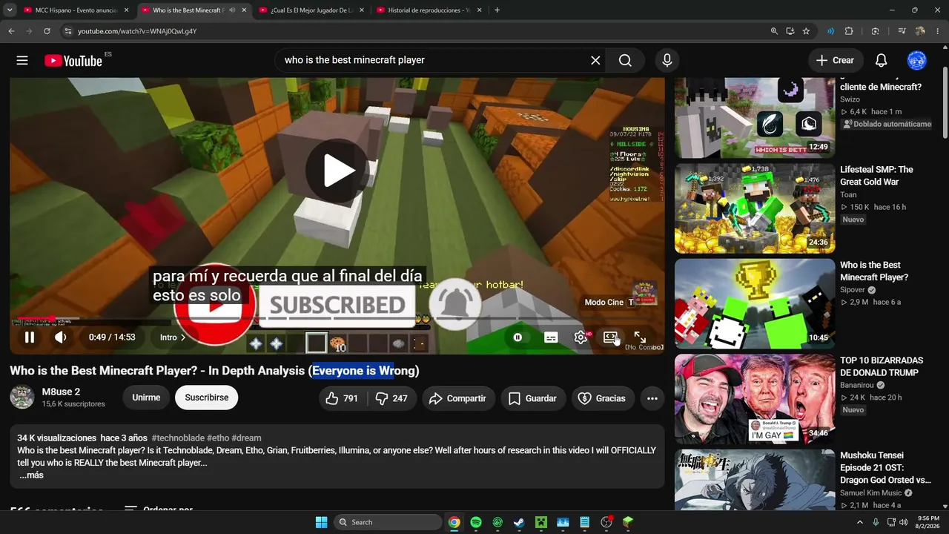Open Chrome extensions puzzle icon
The width and height of the screenshot is (949, 534).
coord(849,31)
